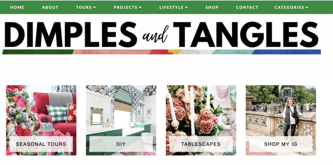Viewport: 333px width, 165px height.
Task: Click the Shop navigation link
Action: coord(212,7)
